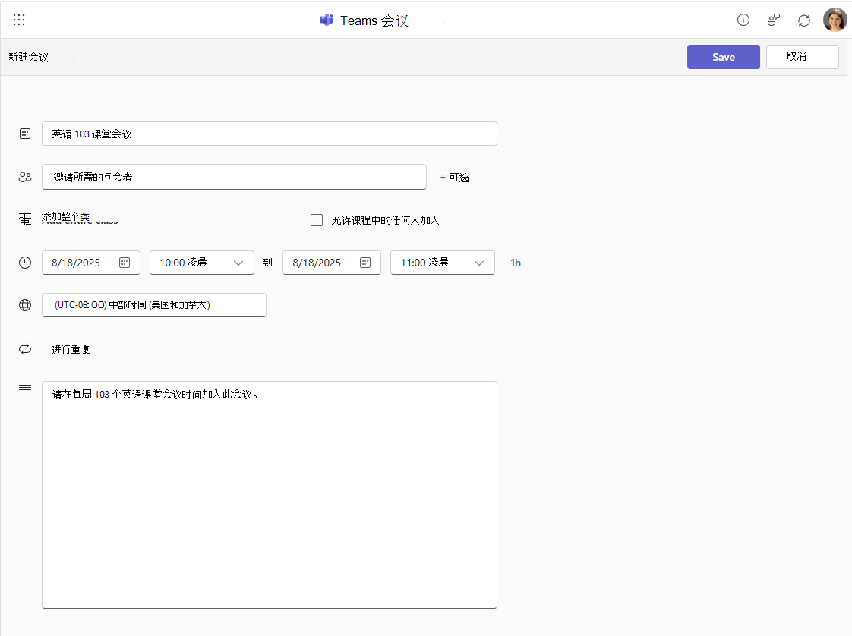Click the 取消 cancel button

pyautogui.click(x=802, y=57)
